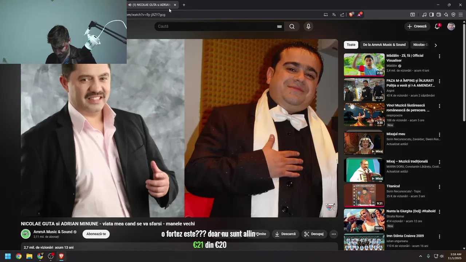466x262 pixels.
Task: Click the Creează button
Action: pos(417,26)
